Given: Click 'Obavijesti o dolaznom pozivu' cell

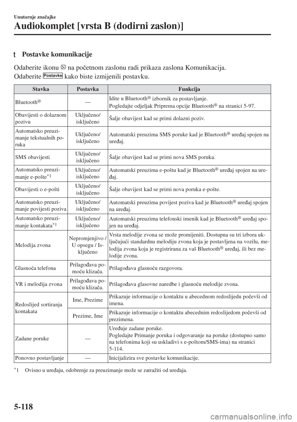Looking at the screenshot, I should point(41,118).
